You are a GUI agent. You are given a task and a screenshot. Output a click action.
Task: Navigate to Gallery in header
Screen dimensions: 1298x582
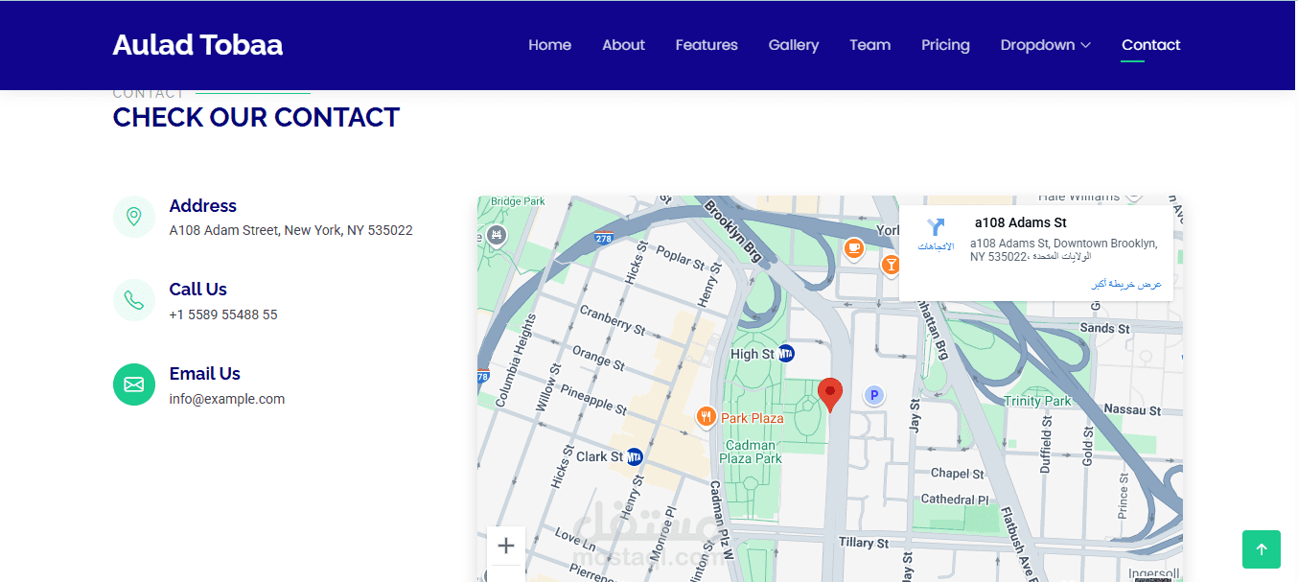794,45
